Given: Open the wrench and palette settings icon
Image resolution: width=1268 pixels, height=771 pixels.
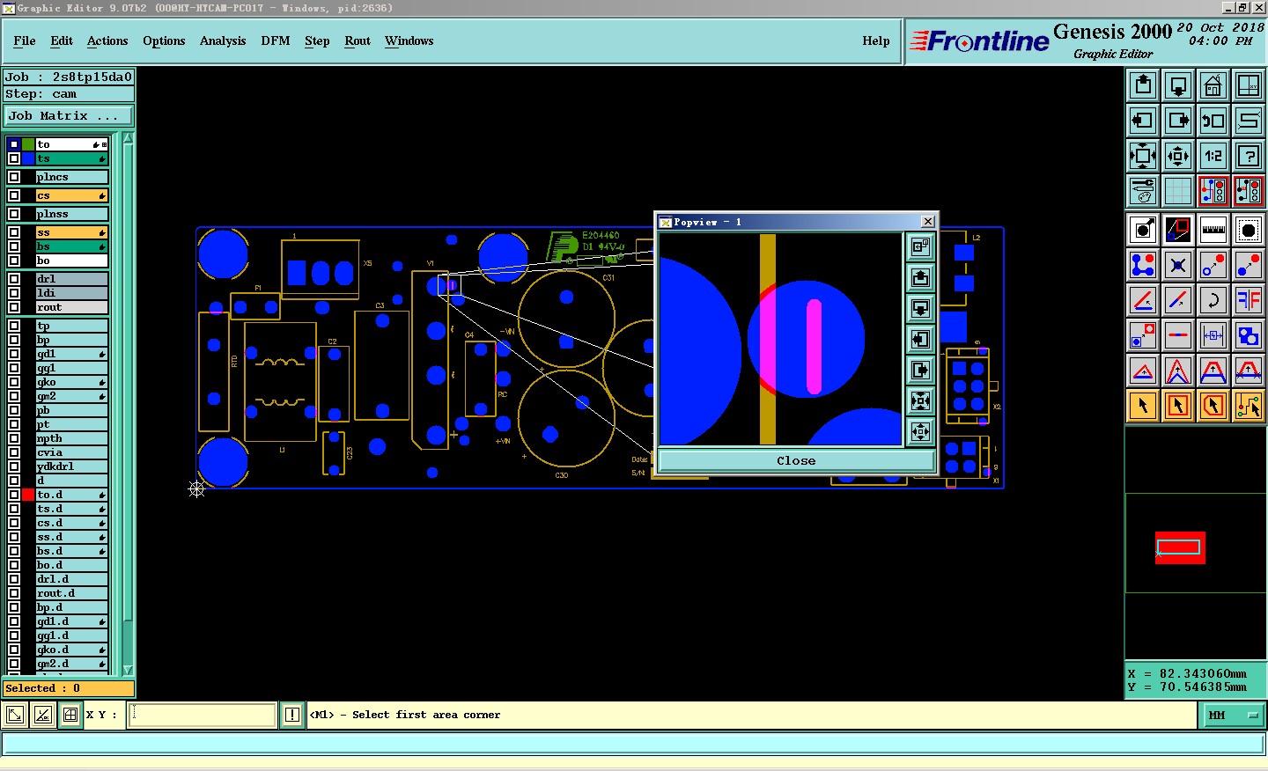Looking at the screenshot, I should pyautogui.click(x=1143, y=191).
